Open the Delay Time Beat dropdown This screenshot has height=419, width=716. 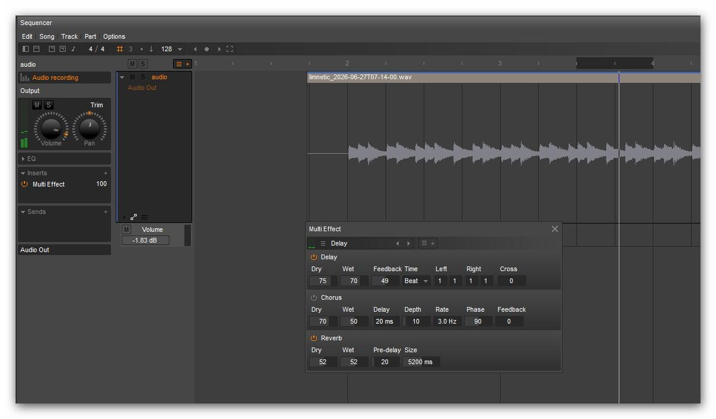[x=416, y=281]
